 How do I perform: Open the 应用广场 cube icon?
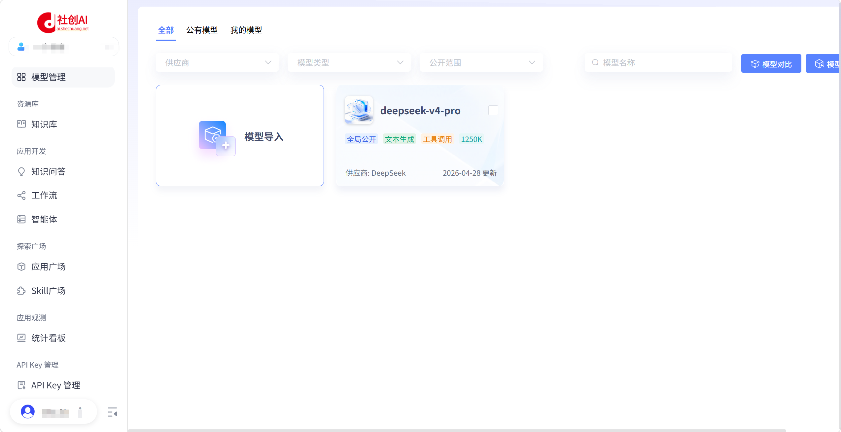21,267
